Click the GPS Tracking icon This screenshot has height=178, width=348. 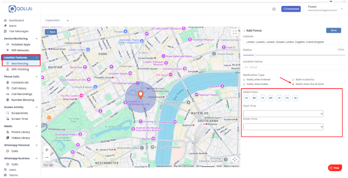click(x=8, y=69)
